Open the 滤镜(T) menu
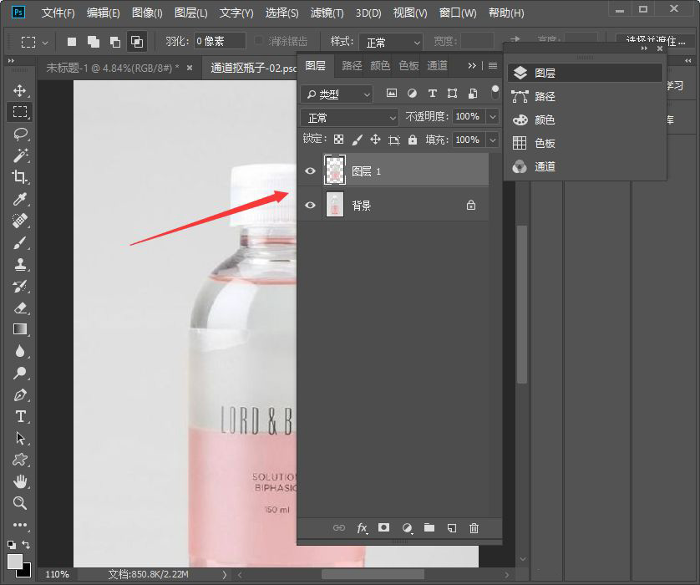The height and width of the screenshot is (585, 700). pos(327,13)
